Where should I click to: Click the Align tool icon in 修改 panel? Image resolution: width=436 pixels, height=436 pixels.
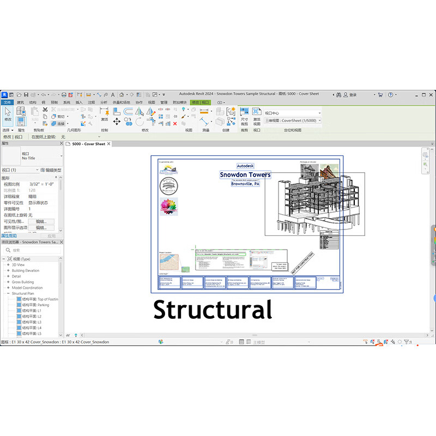coord(117,112)
